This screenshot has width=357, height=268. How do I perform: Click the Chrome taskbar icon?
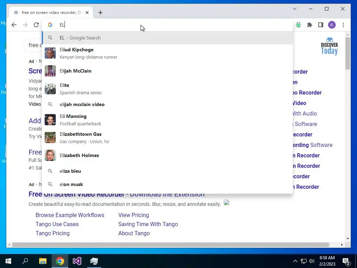tap(60, 261)
